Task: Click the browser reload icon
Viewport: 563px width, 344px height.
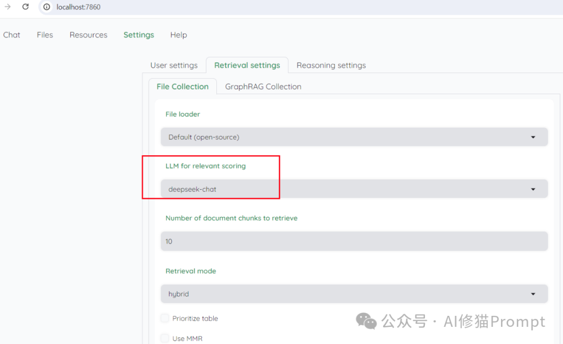Action: [25, 7]
